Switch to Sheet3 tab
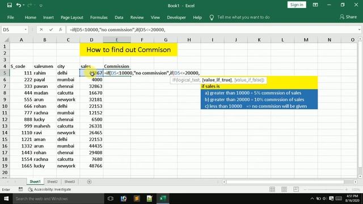Viewport: 363px width, 204px height. [x=69, y=182]
